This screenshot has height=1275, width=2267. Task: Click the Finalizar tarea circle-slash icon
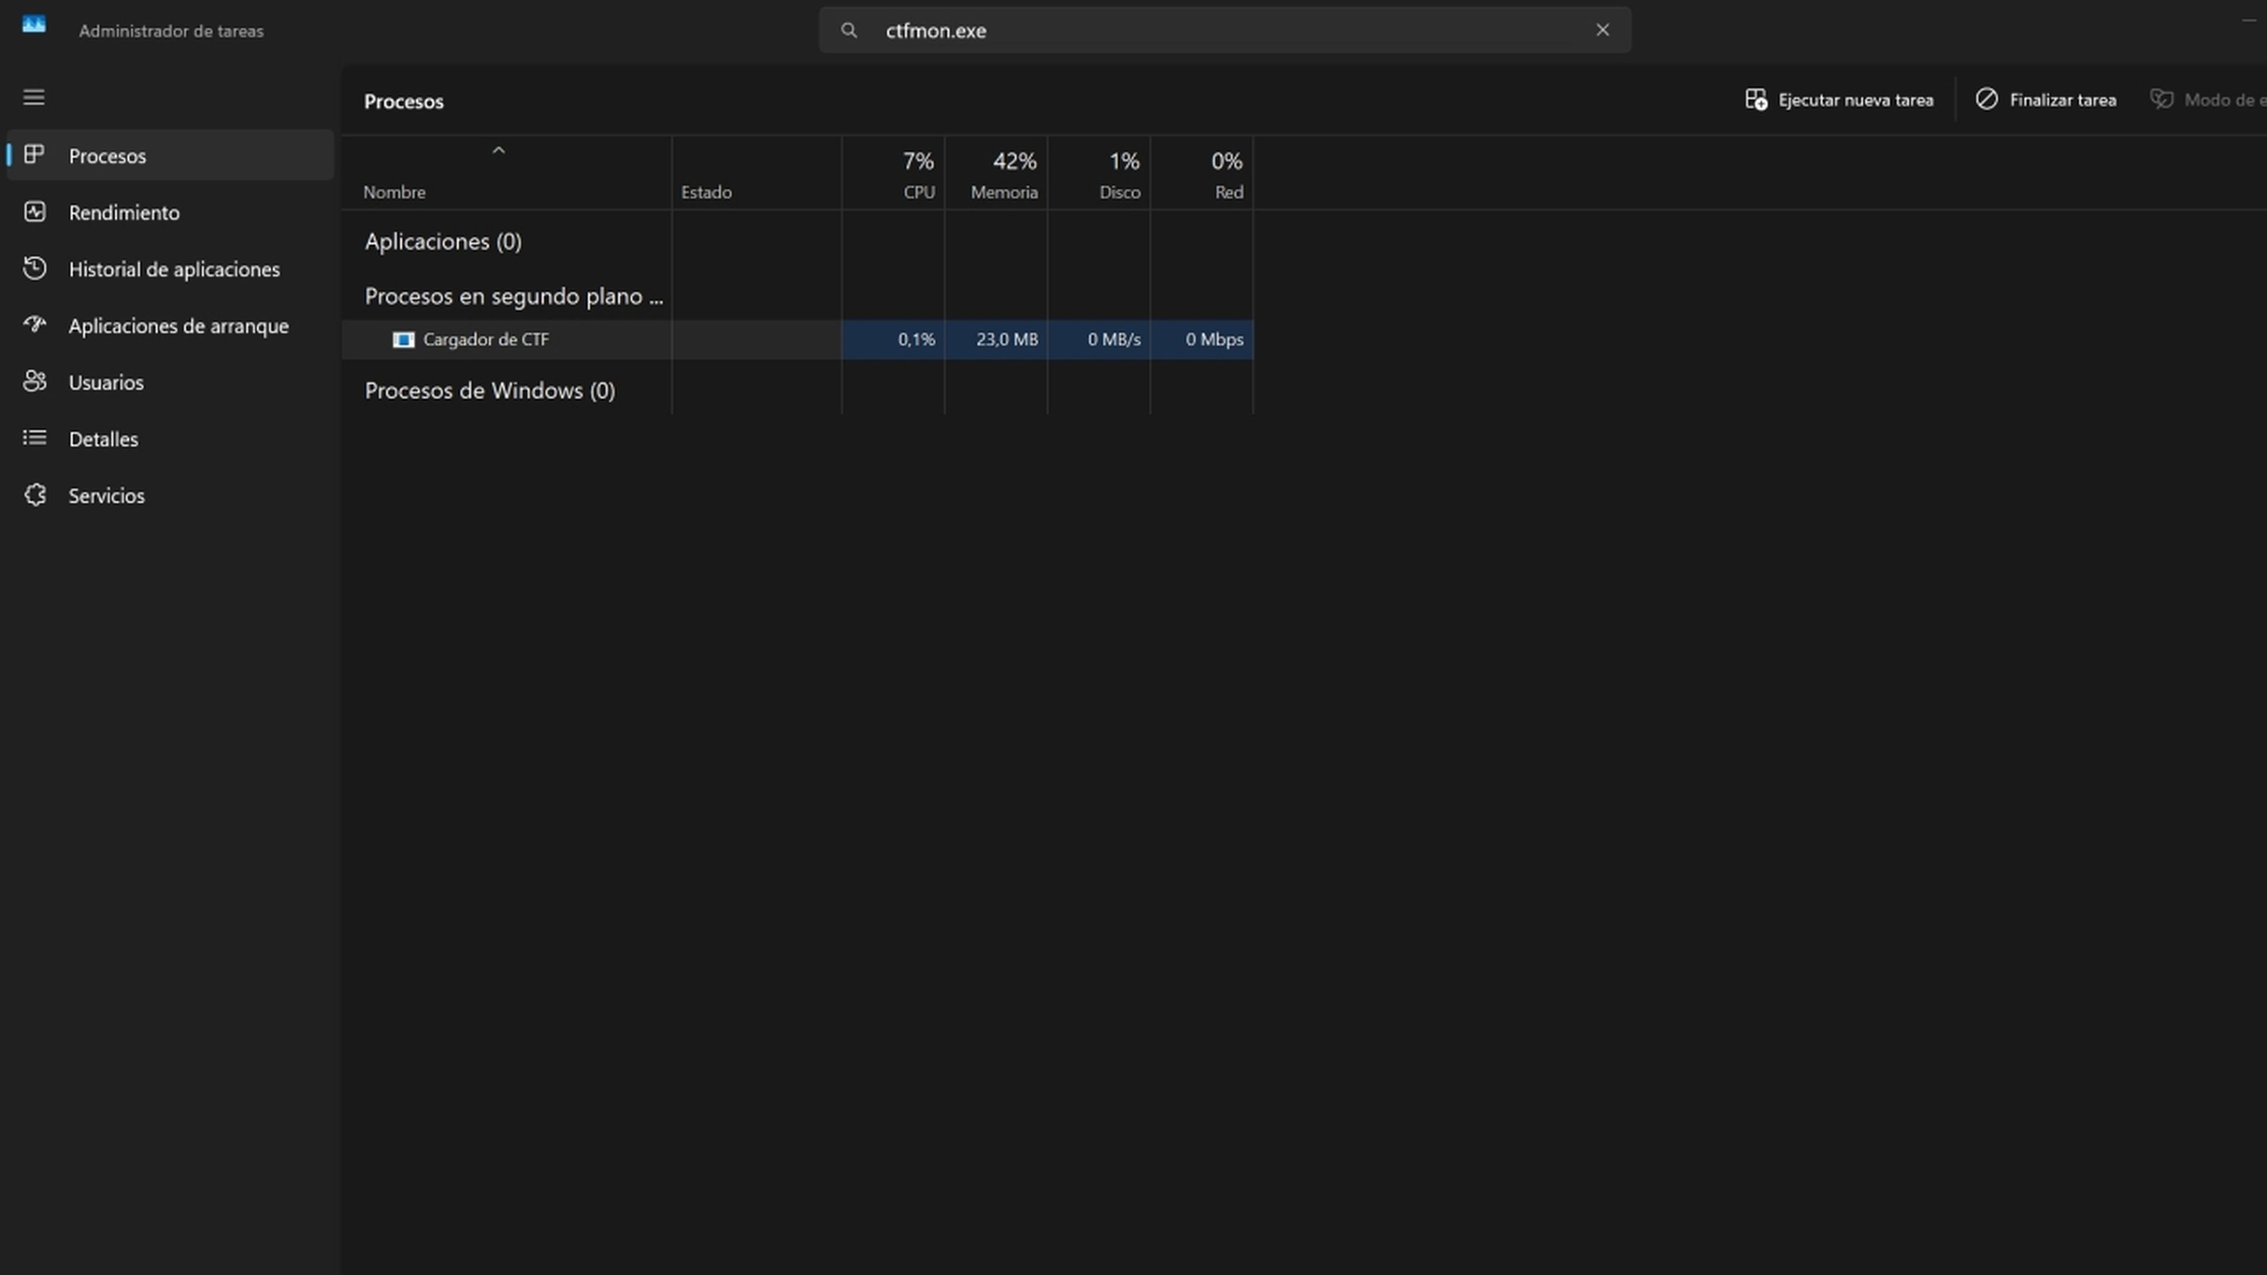(x=1986, y=99)
